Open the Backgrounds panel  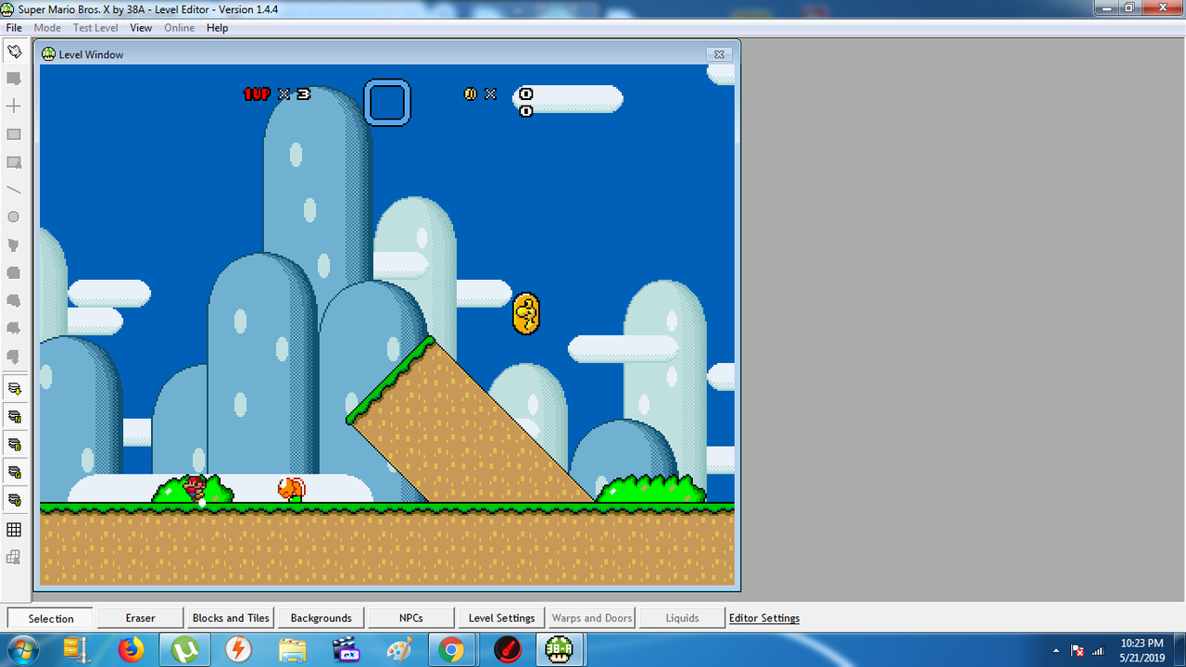(321, 618)
